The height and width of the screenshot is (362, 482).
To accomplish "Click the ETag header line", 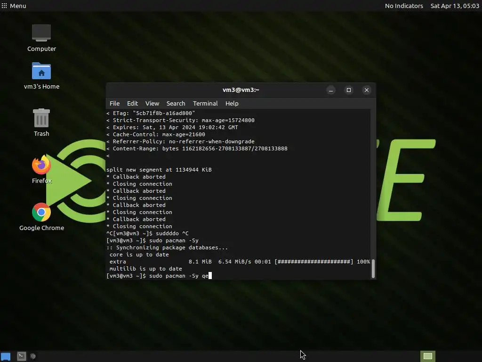I will click(x=151, y=113).
